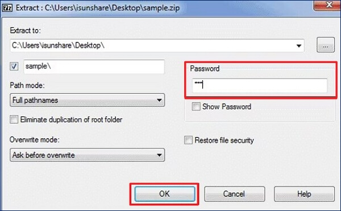Viewport: 341px width, 211px height.
Task: Expand the Extract to path dropdown arrow
Action: pos(298,45)
